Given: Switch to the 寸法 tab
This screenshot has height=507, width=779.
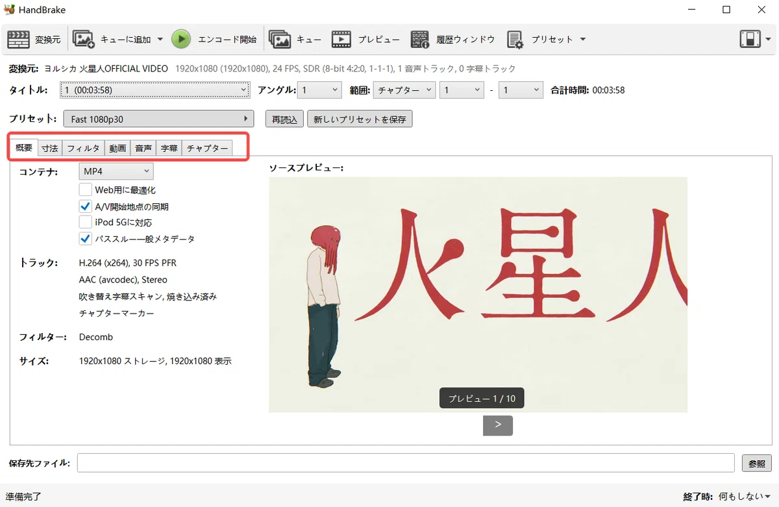Looking at the screenshot, I should [49, 148].
